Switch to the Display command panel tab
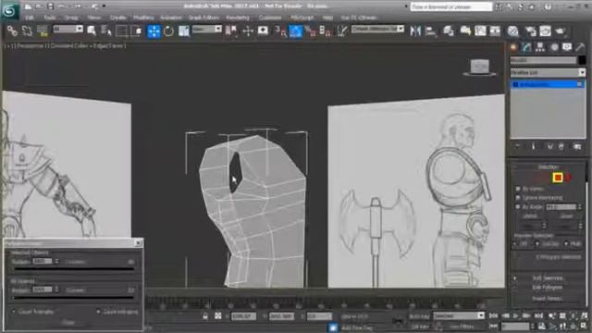The image size is (592, 333). 567,47
